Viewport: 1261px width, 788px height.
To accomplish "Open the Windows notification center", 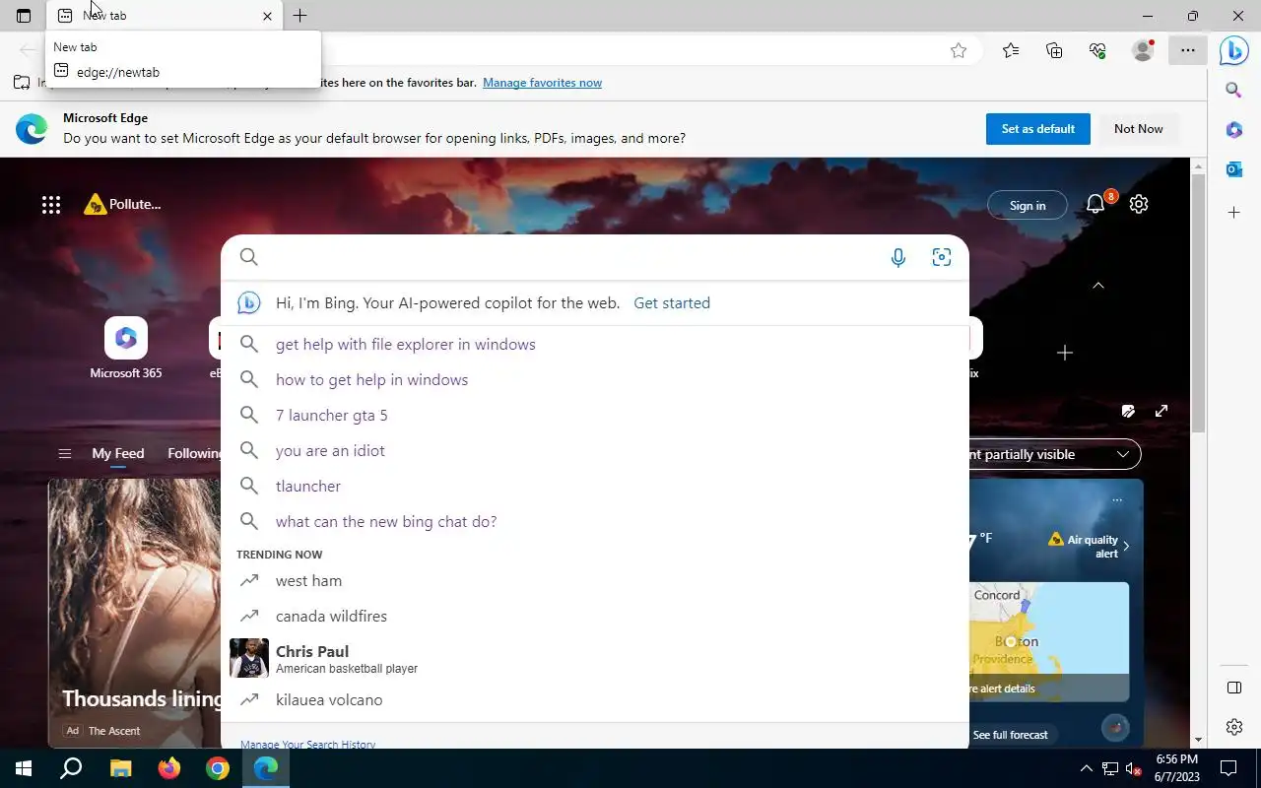I will tap(1228, 768).
